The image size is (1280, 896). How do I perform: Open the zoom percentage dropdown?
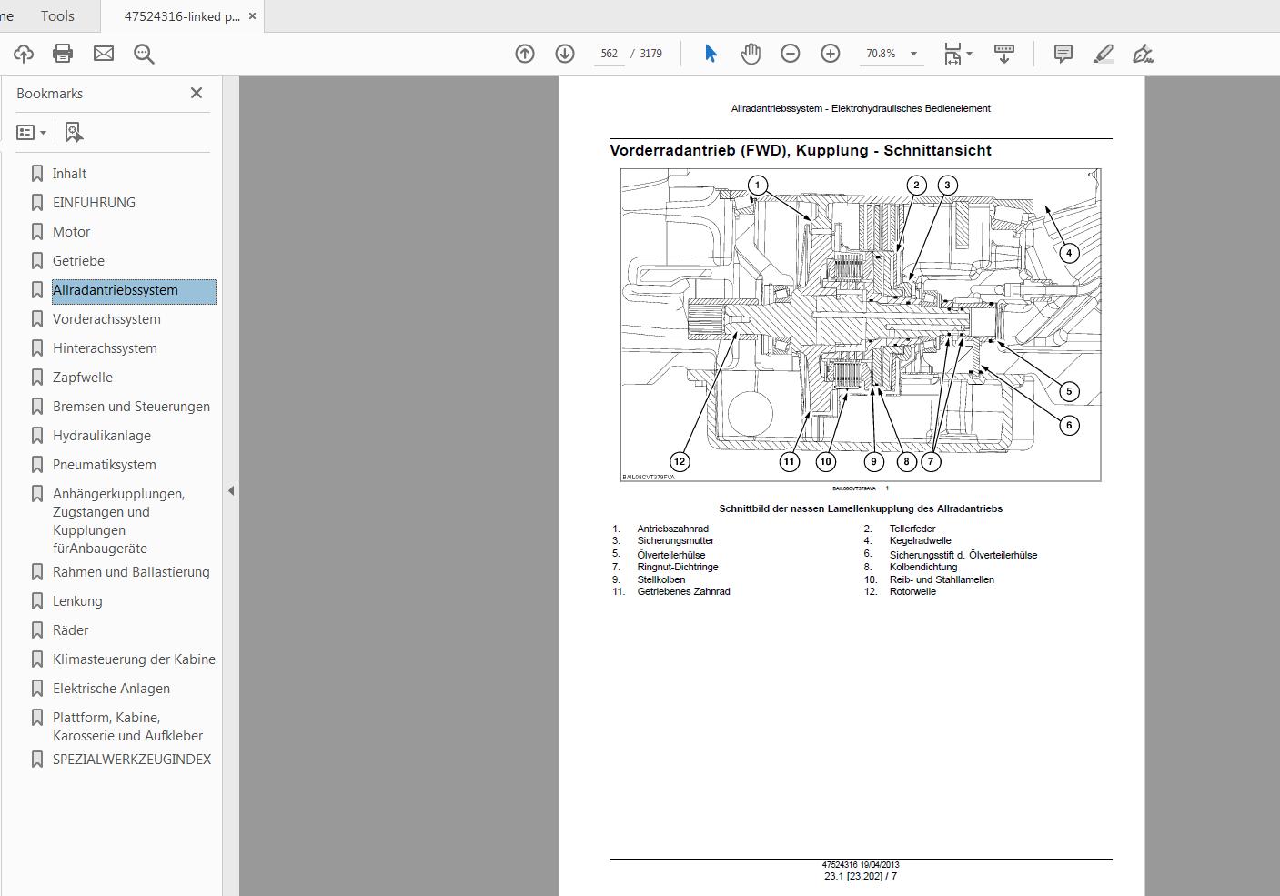click(x=914, y=54)
